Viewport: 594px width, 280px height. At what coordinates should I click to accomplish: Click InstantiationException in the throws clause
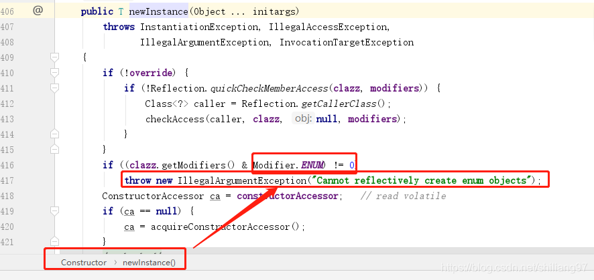[200, 27]
